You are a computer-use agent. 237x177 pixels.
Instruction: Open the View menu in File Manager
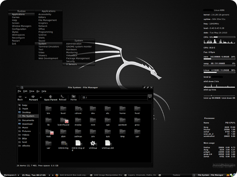coord(31,91)
